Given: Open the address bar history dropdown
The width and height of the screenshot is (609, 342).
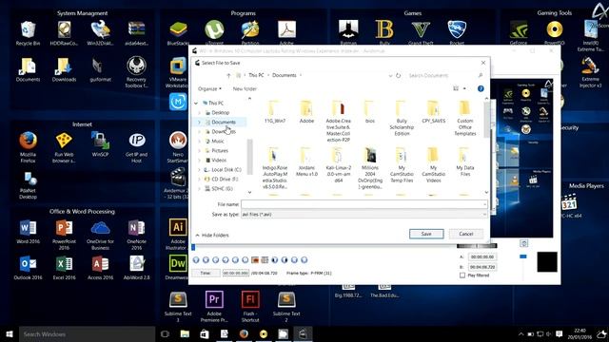Looking at the screenshot, I should 390,76.
